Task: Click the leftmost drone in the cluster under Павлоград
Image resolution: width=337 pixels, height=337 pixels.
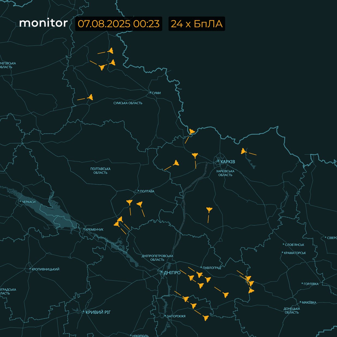Action: point(191,278)
